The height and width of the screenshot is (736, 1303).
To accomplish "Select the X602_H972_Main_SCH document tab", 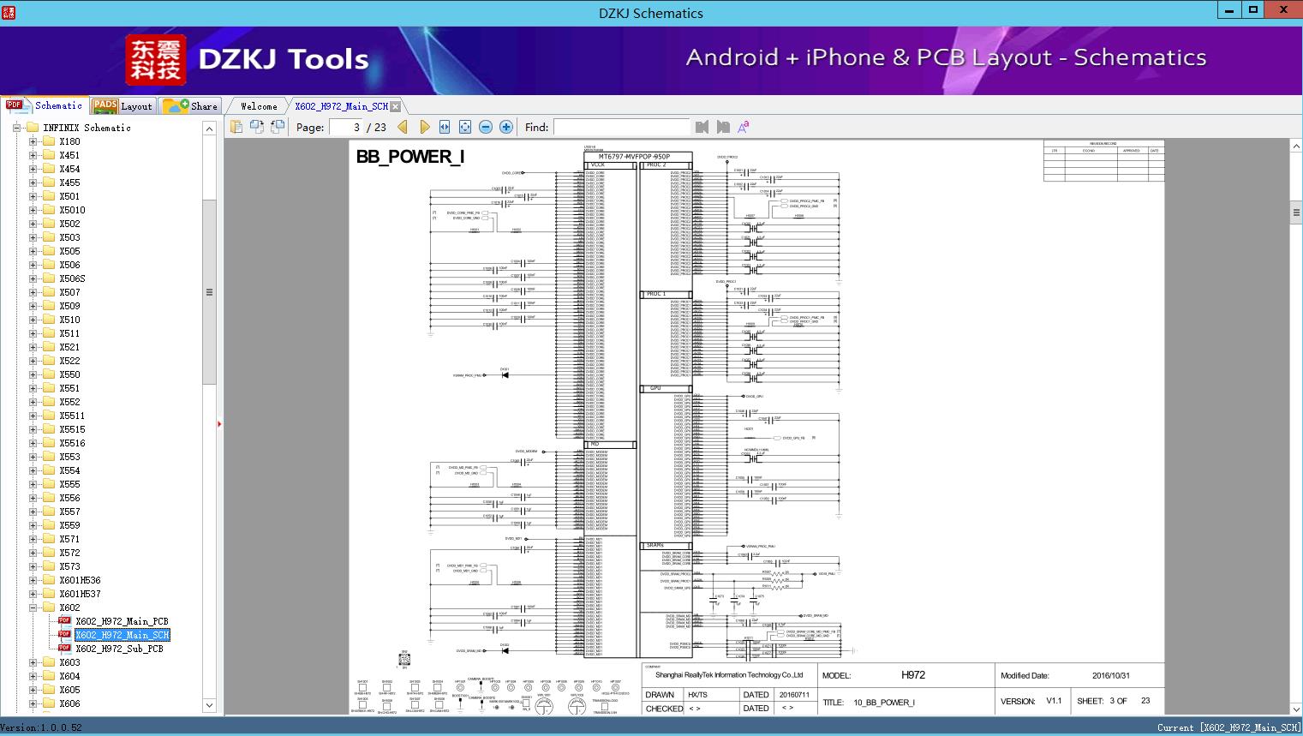I will pos(341,106).
